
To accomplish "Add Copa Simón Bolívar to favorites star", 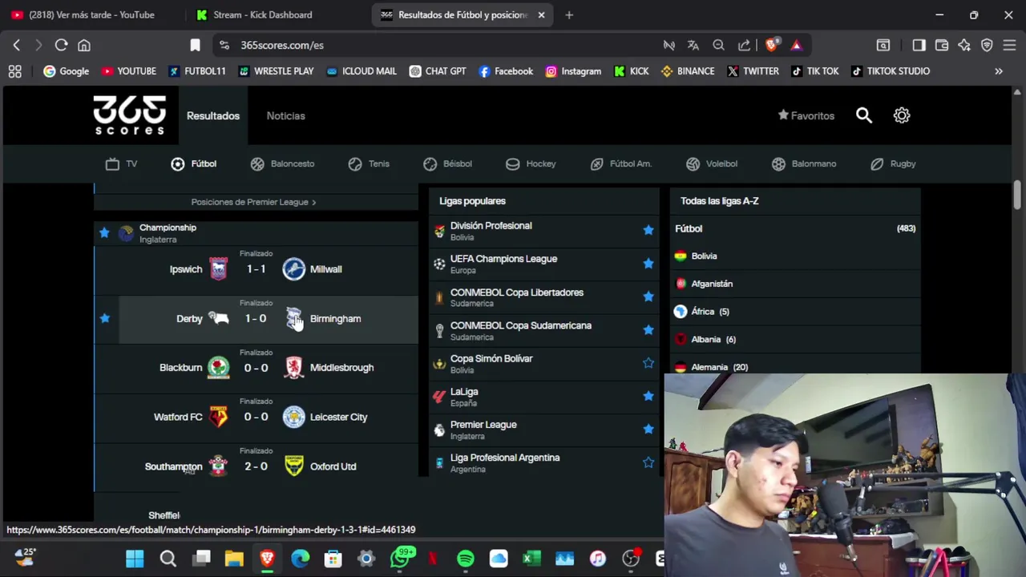I will pos(648,363).
